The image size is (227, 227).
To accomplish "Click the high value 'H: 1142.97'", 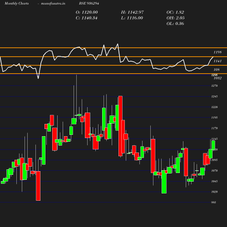I will coord(132,12).
